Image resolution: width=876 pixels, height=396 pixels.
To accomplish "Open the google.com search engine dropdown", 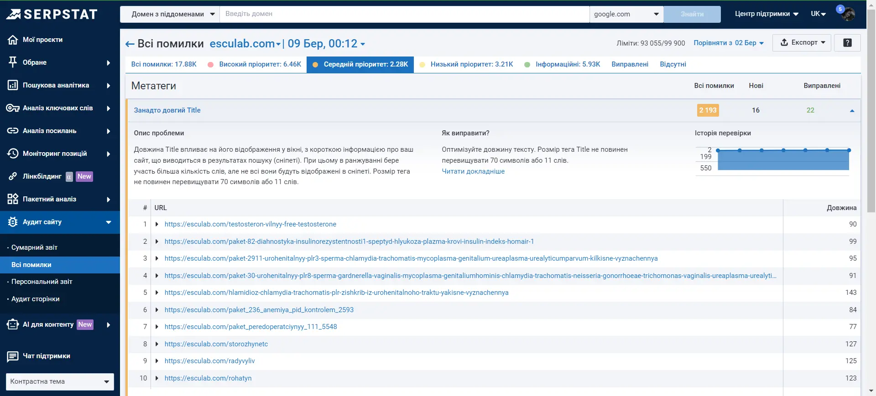I will [x=626, y=14].
